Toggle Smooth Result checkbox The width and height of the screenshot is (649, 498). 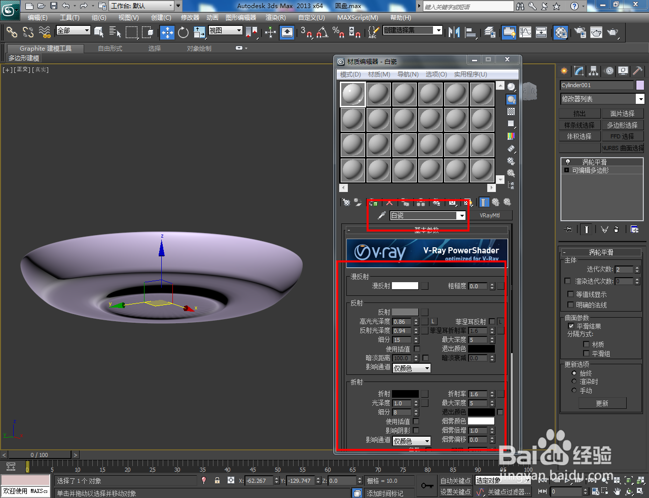pyautogui.click(x=571, y=326)
